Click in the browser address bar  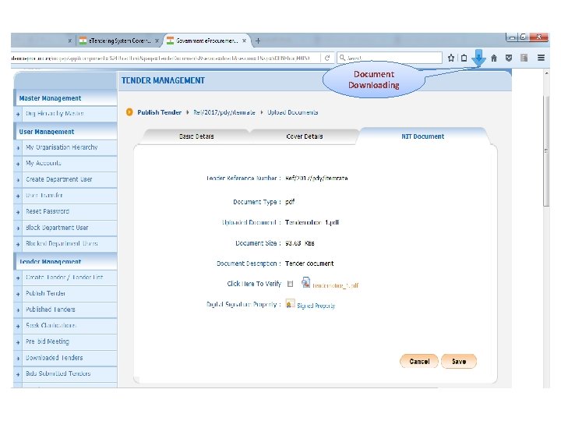click(x=165, y=58)
